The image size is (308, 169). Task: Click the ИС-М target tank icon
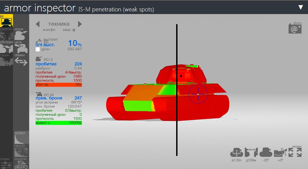[39, 94]
